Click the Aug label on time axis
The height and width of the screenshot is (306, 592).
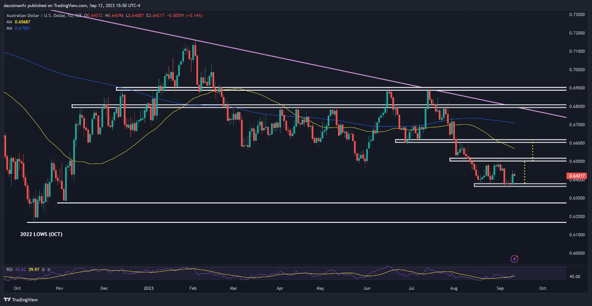(x=456, y=288)
